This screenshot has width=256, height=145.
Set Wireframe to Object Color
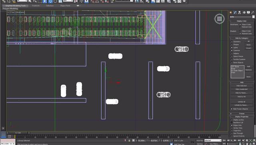coord(240,24)
